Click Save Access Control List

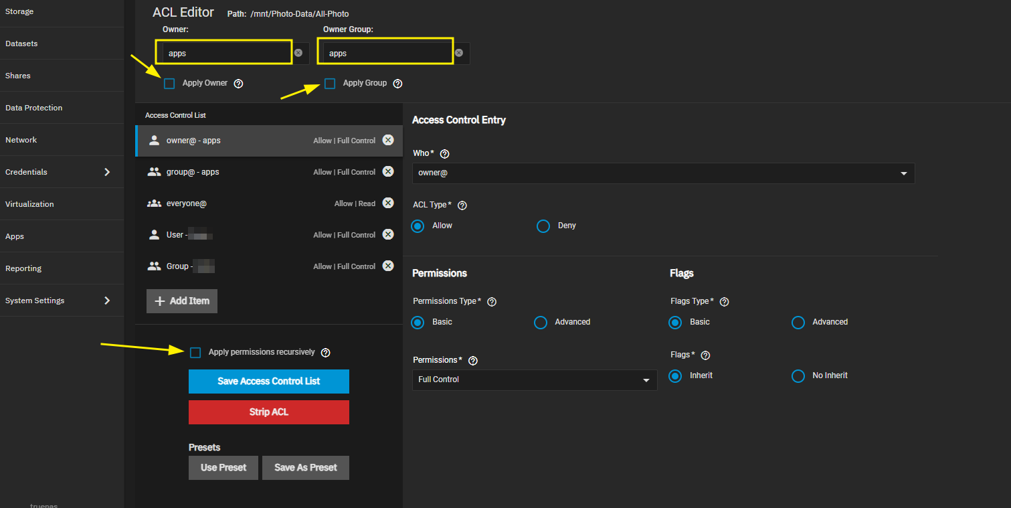tap(268, 382)
